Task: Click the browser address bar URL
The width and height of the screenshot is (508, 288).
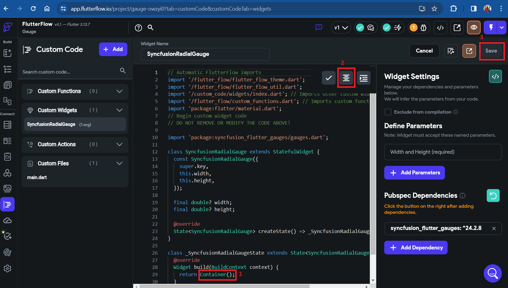Action: [171, 9]
